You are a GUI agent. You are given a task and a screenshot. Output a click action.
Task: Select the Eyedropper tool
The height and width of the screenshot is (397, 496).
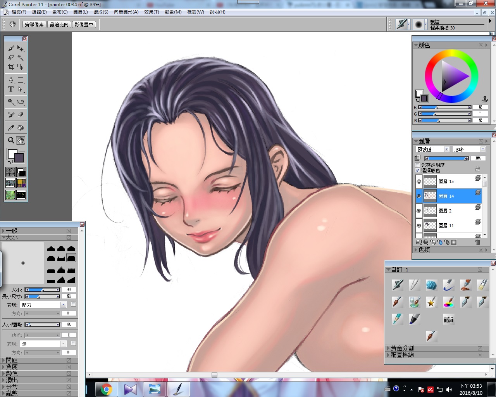[11, 128]
